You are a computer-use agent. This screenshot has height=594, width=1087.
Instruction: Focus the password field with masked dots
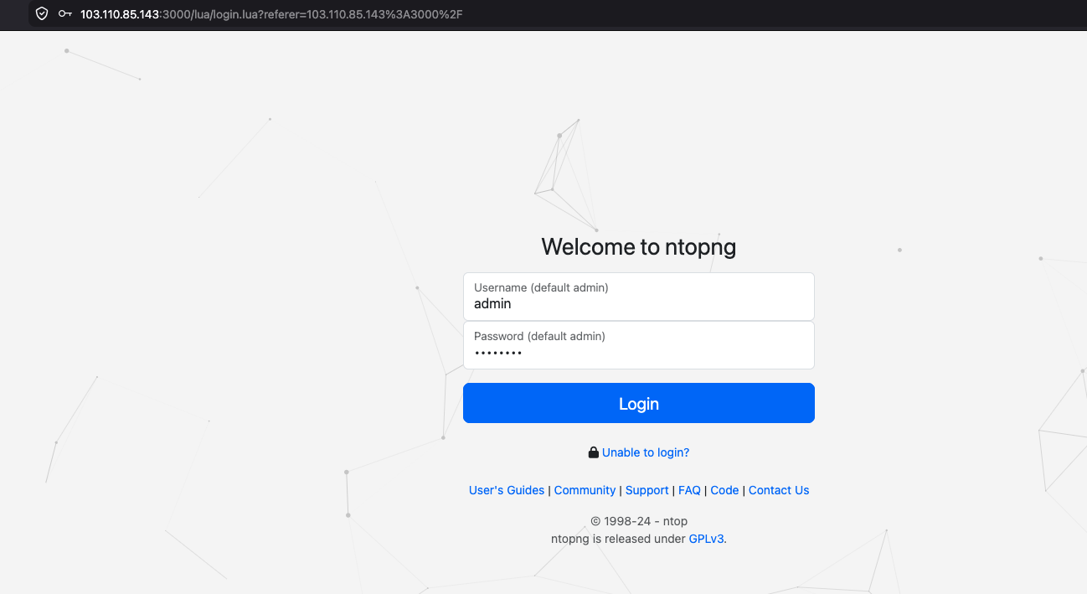(638, 353)
